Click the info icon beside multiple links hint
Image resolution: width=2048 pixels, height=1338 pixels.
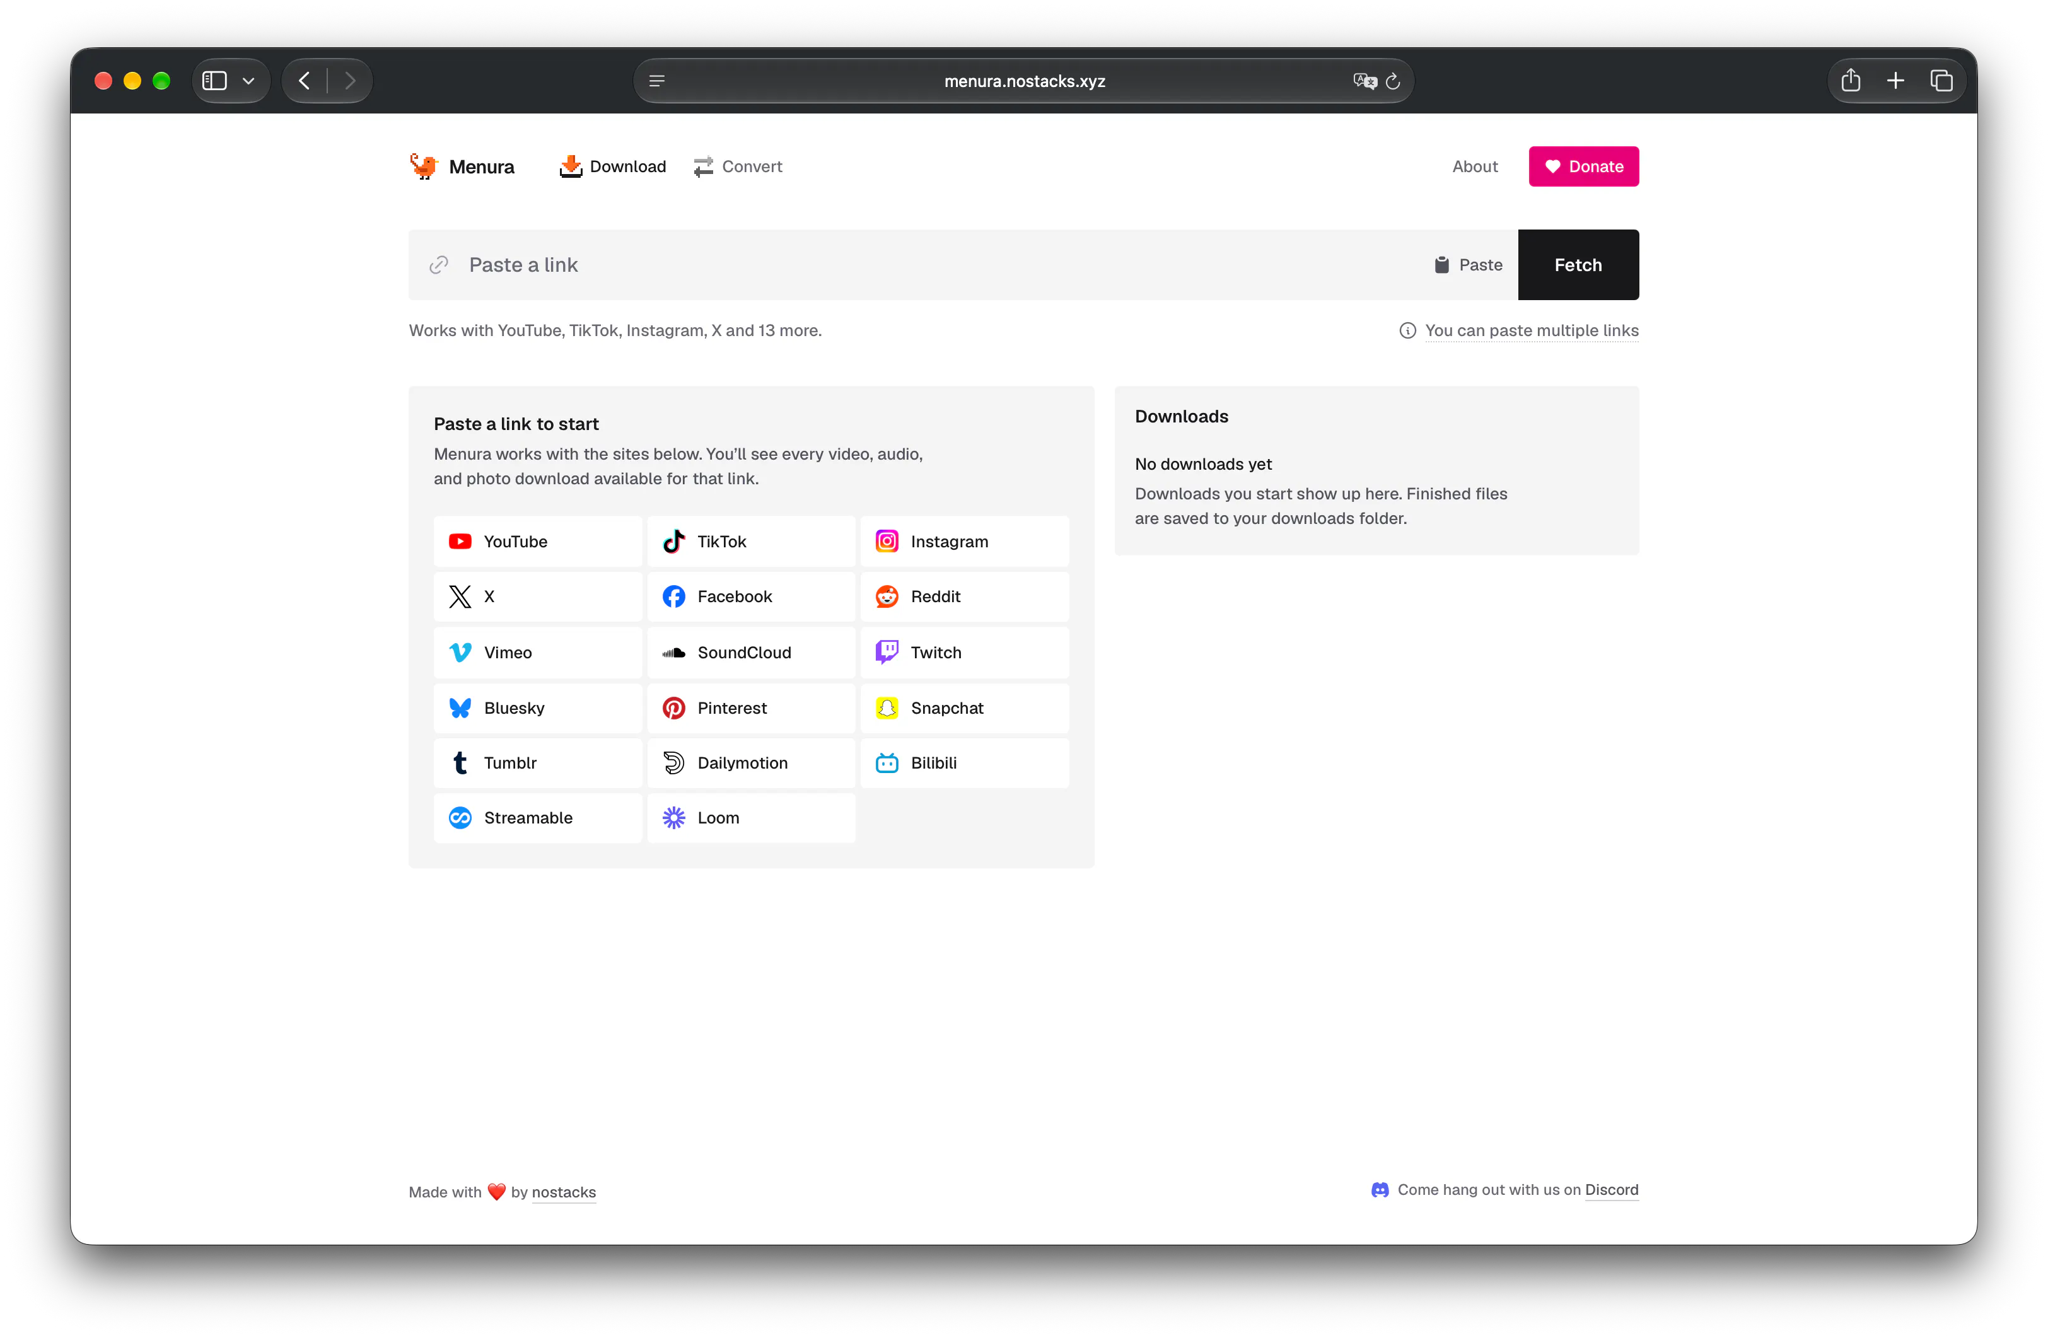click(x=1408, y=330)
